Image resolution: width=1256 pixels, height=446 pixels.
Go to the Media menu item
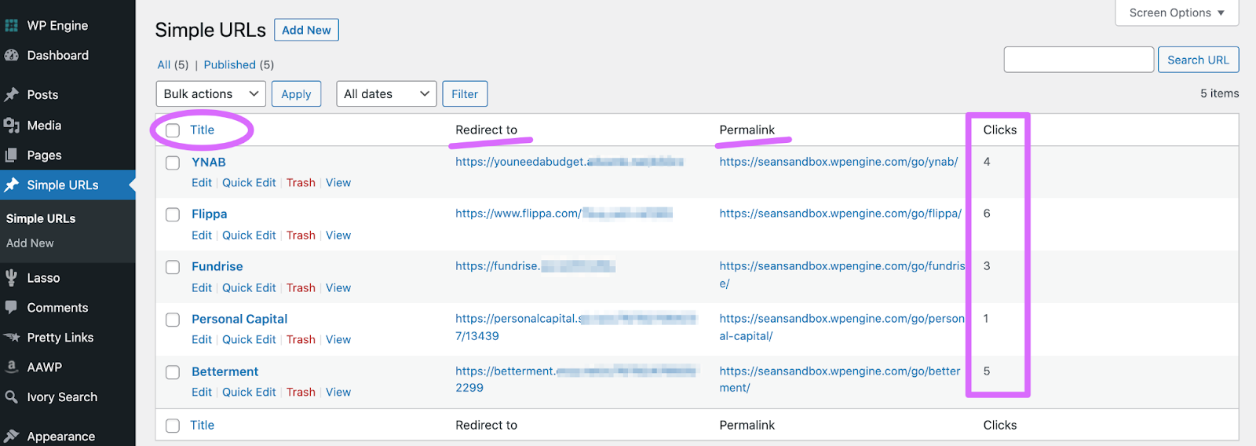[x=44, y=125]
